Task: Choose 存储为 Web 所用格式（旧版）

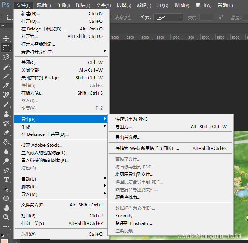Action: point(171,148)
